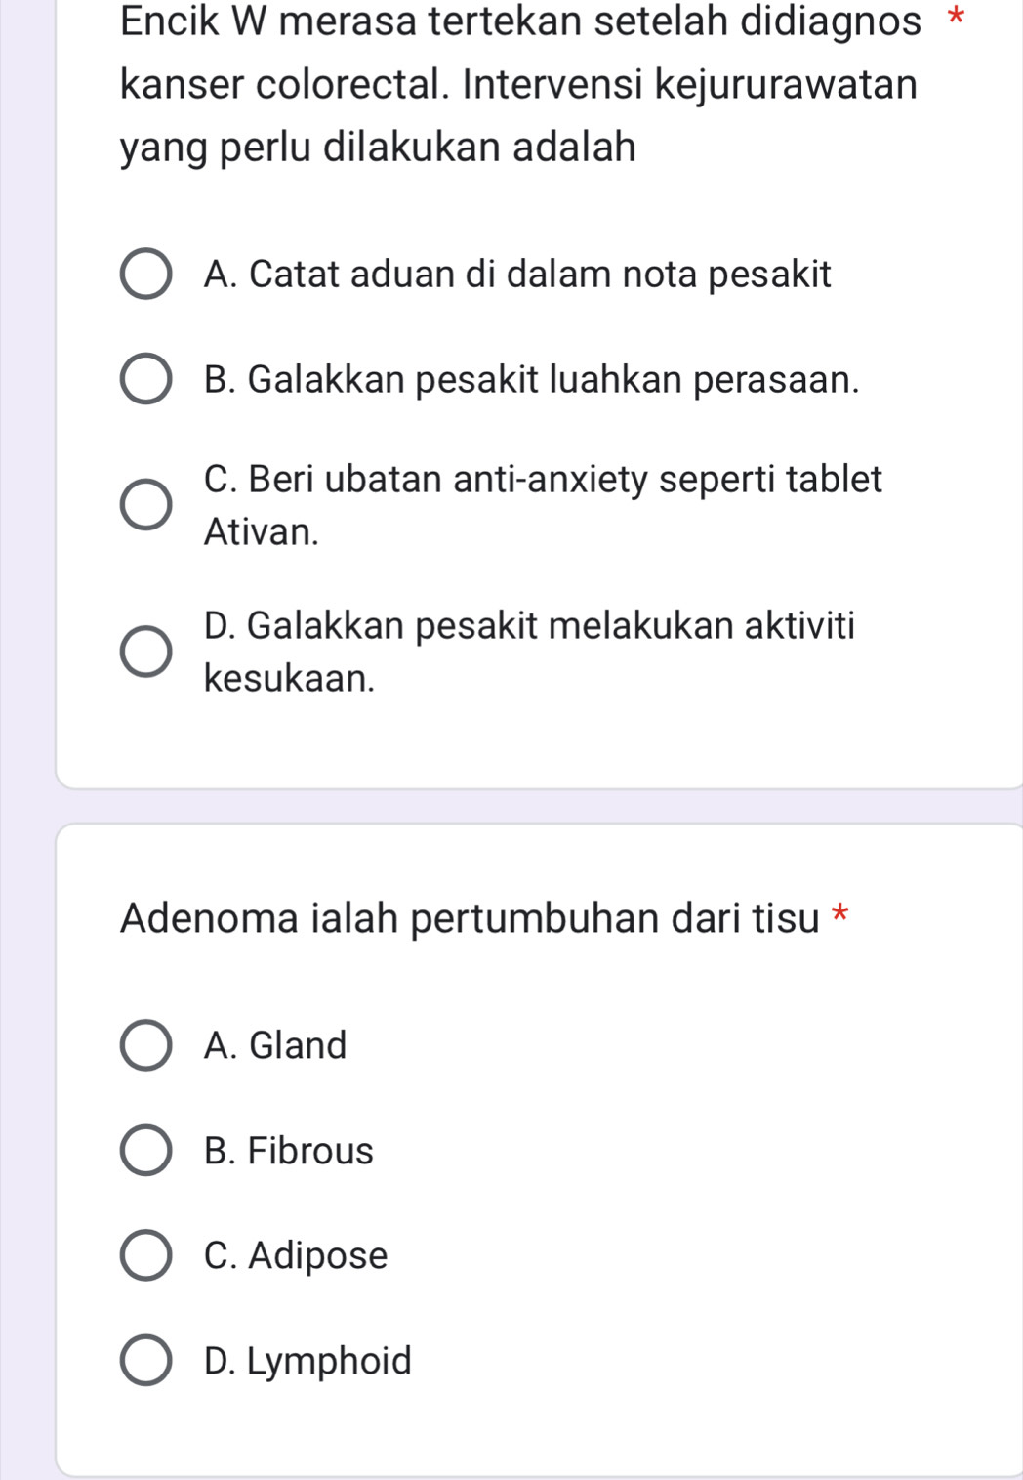1023x1480 pixels.
Task: Select radio button for 'A. Catat aduan'
Action: (146, 275)
